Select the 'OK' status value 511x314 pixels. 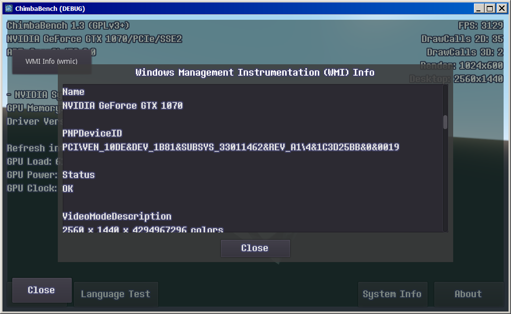click(68, 189)
